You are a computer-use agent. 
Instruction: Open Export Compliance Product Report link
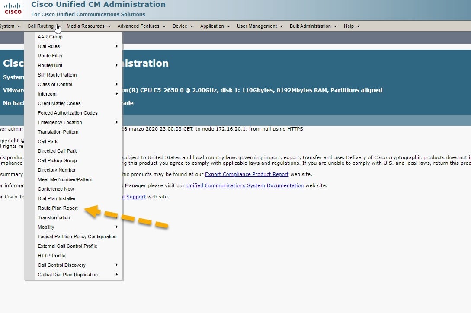(247, 174)
